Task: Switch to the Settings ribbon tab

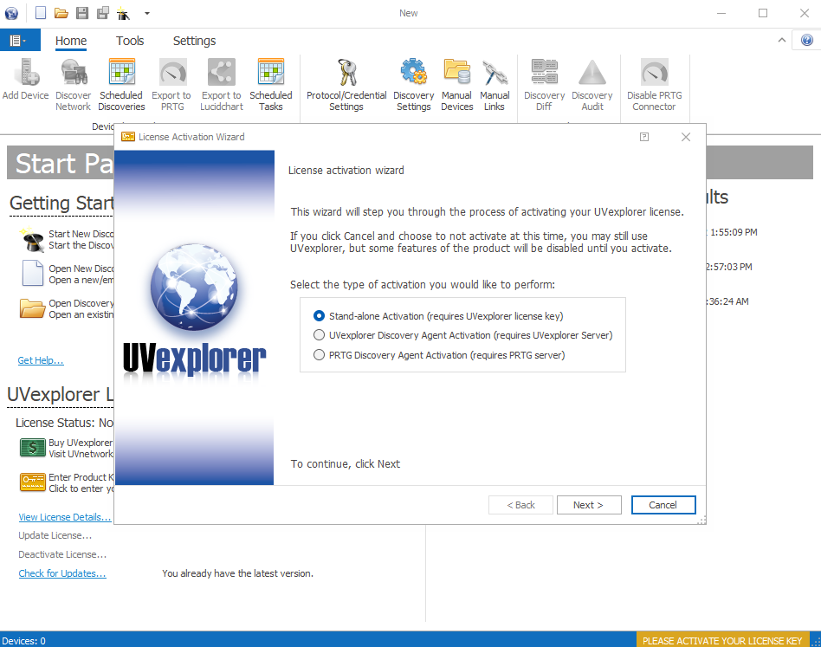Action: 194,41
